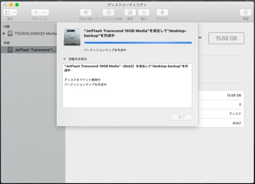This screenshot has width=255, height=184.
Task: Click the Erase (消去) toolbar icon
Action: coord(130,13)
